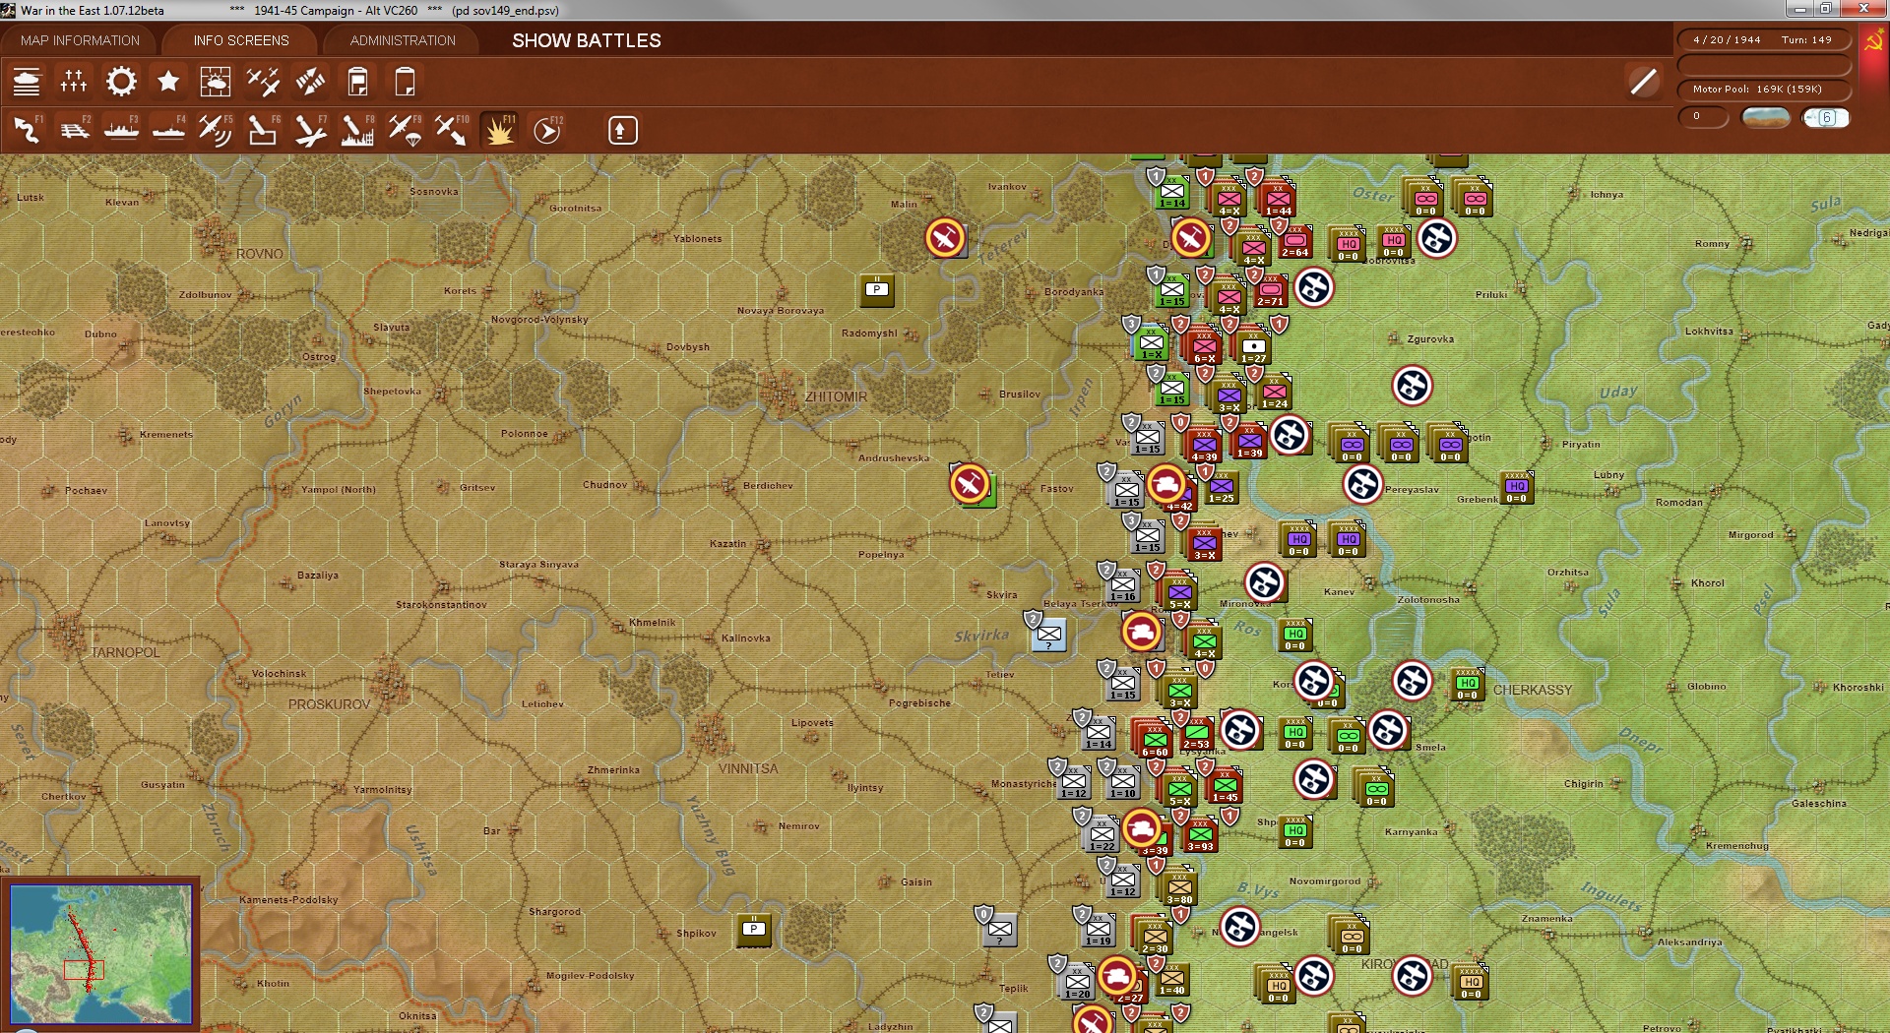Click the Novgorod-Volynsky town label
Screen dimensions: 1890x1033
click(539, 319)
